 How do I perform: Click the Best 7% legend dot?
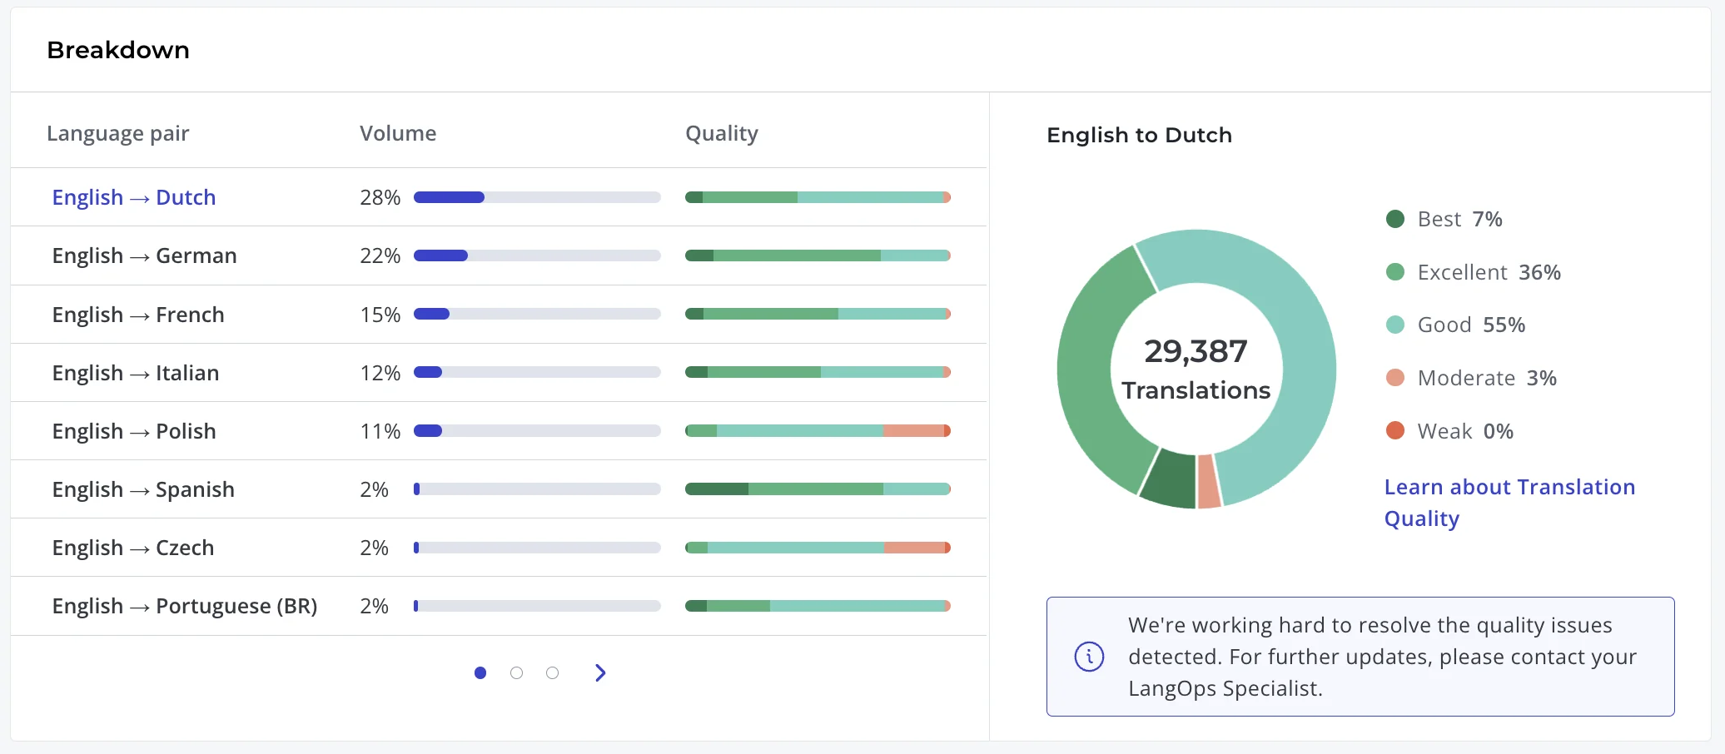point(1395,219)
